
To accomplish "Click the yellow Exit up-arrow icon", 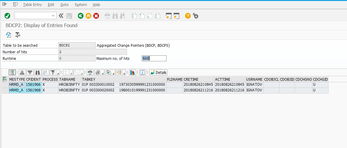I will pos(88,16).
